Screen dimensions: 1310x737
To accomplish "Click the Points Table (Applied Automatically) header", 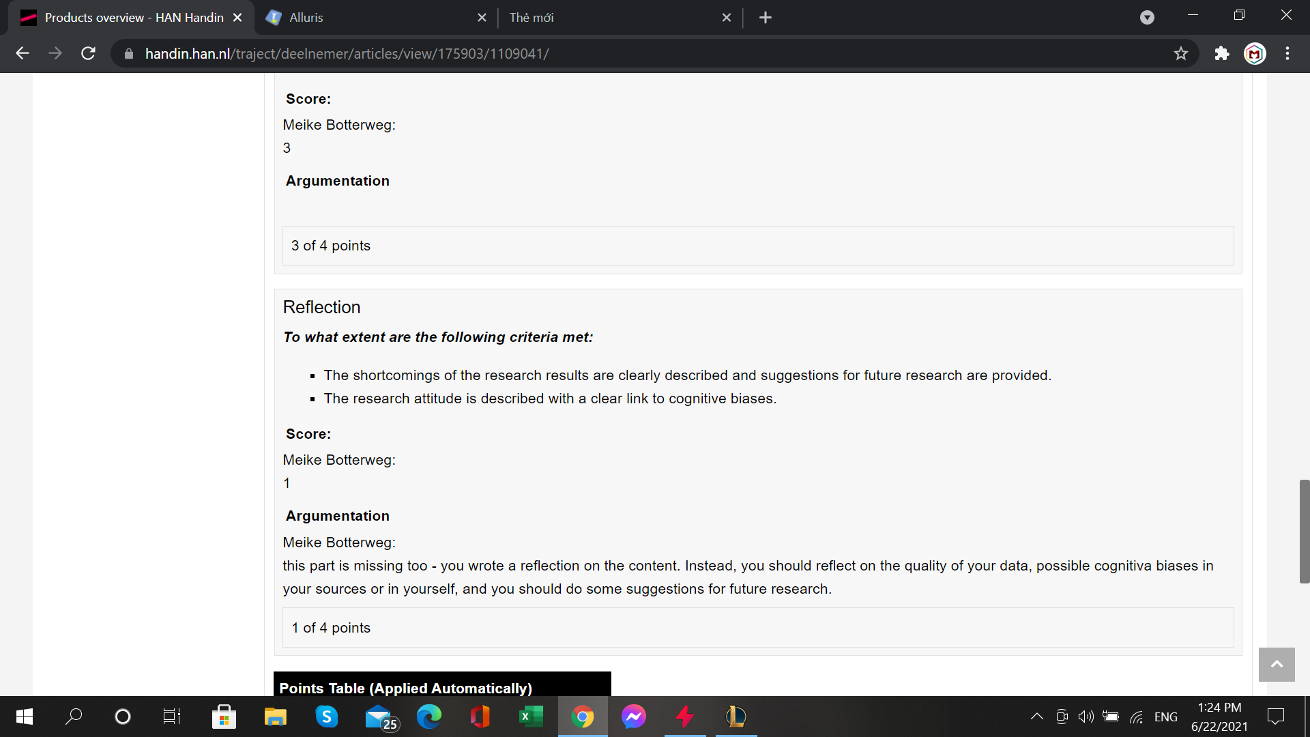I will (442, 684).
